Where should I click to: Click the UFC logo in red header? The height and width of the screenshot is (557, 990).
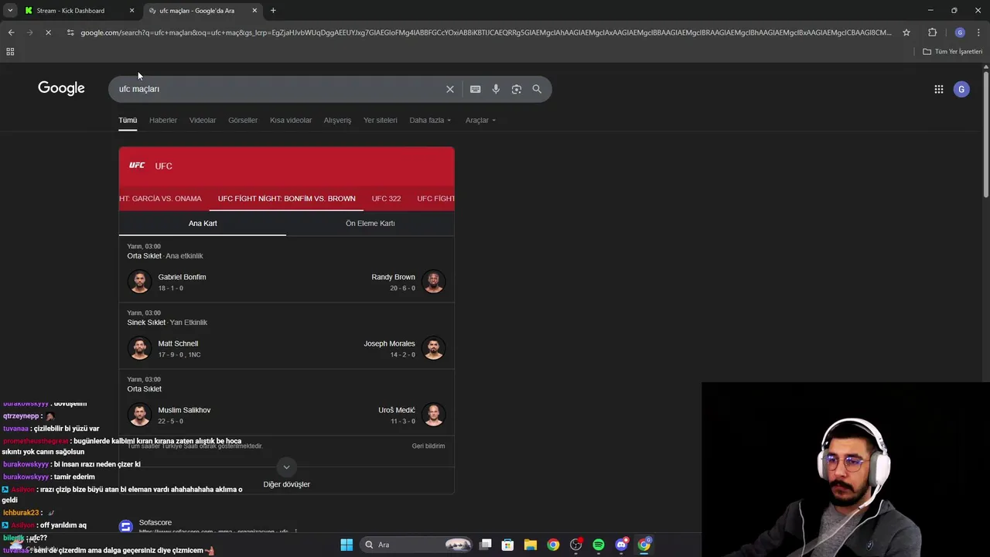[x=137, y=166]
